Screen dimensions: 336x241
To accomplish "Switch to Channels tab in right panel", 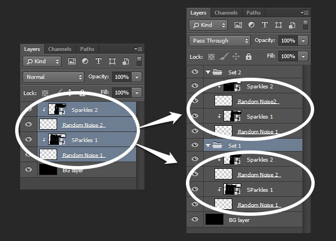I will click(226, 13).
